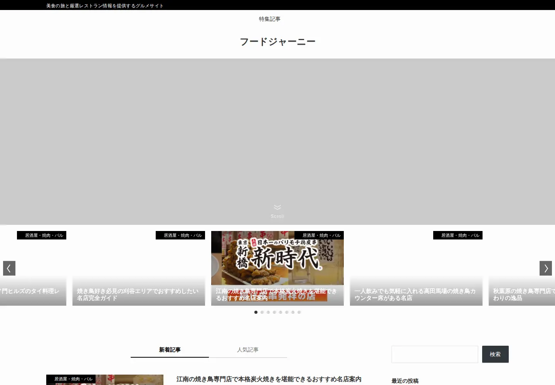Click the large grey hero banner image
The image size is (555, 385).
tap(277, 142)
